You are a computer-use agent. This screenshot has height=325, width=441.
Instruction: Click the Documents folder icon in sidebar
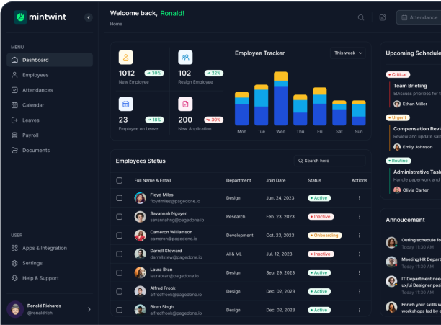click(14, 151)
